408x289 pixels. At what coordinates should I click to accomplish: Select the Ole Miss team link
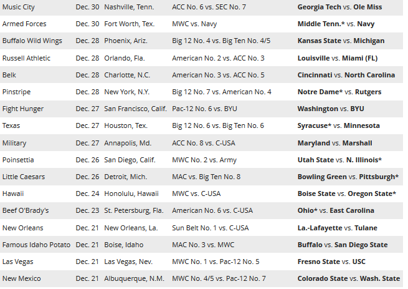(368, 7)
